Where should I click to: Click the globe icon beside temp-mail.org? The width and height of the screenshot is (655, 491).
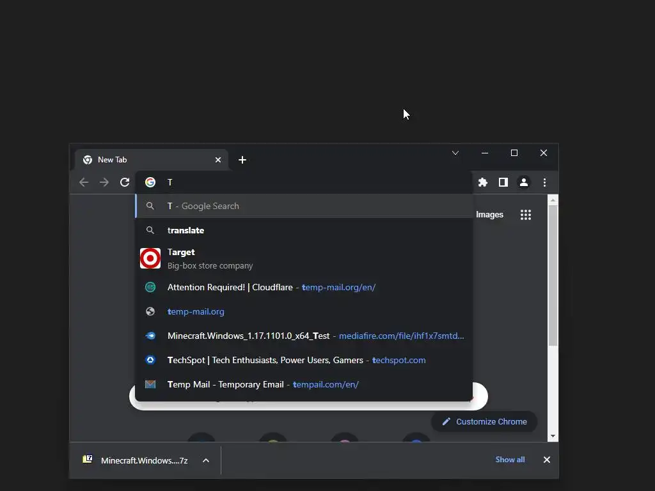click(x=150, y=311)
